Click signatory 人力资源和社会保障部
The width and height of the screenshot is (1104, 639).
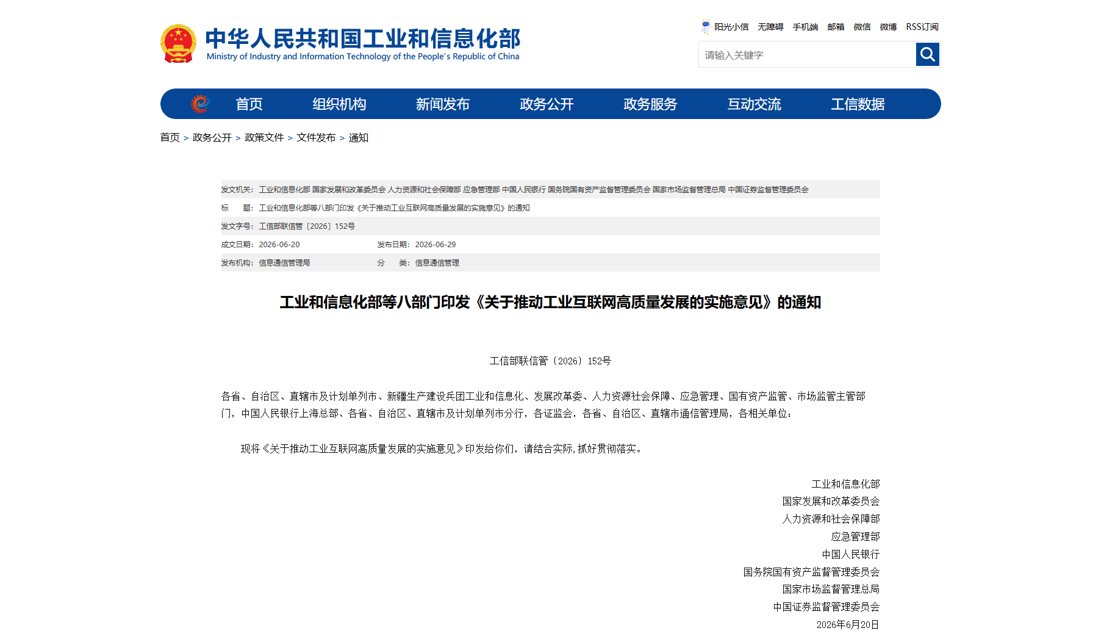(831, 519)
